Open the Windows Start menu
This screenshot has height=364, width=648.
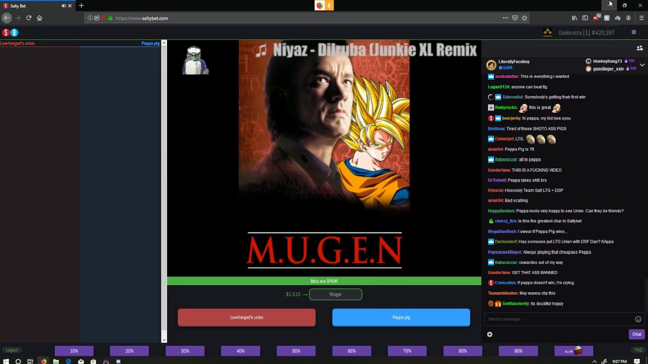click(6, 361)
